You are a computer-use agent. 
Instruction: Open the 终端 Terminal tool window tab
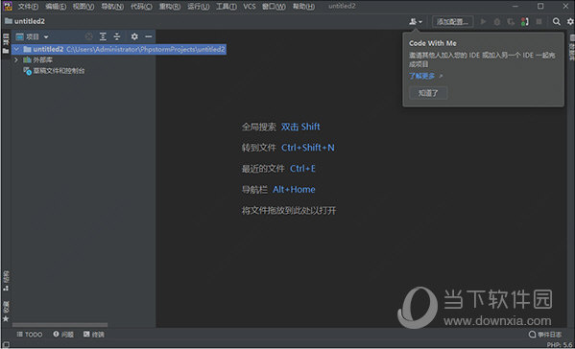click(x=93, y=335)
